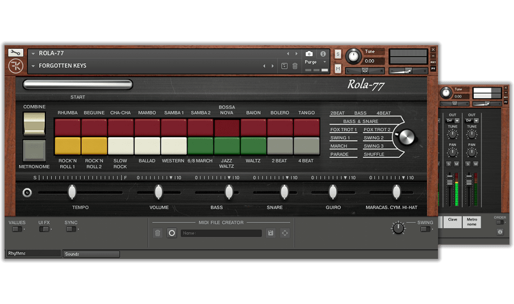Viewport: 514px width, 304px height.
Task: Click the Clave channel PAN knob in back window
Action: click(x=452, y=153)
